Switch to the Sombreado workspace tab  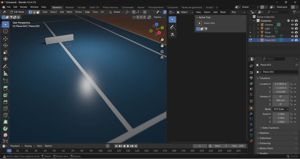[x=127, y=7]
